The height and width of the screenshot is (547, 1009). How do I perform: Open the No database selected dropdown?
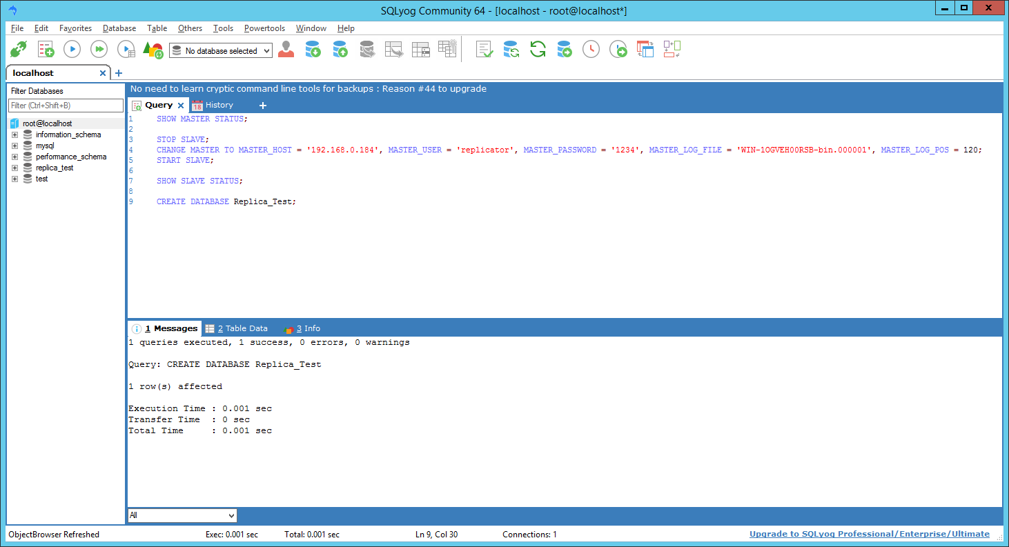pos(221,51)
